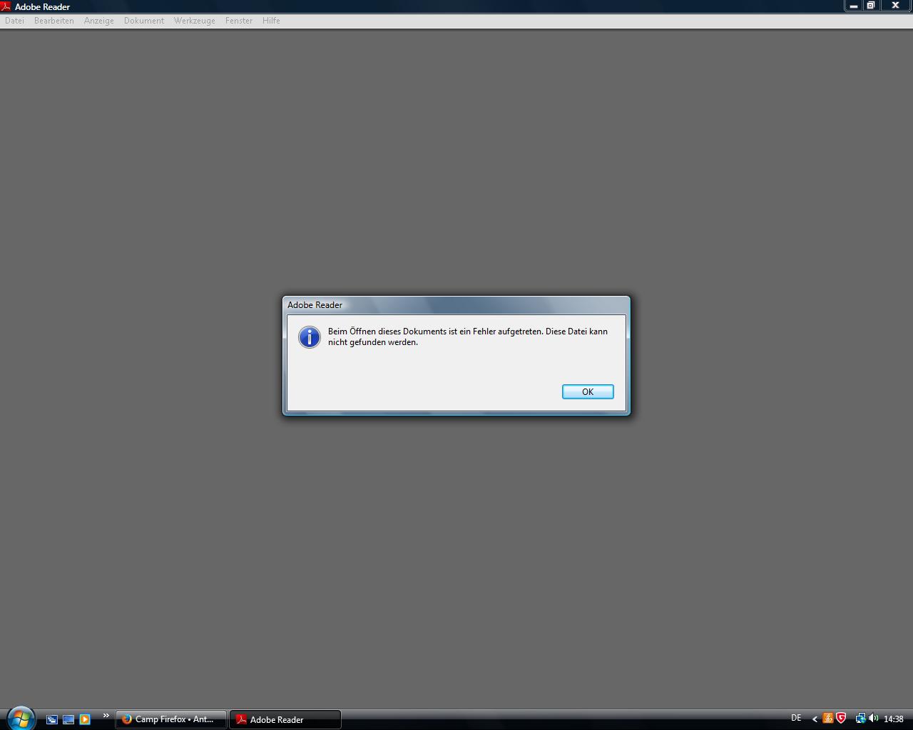Open the Java tray icon
Image resolution: width=913 pixels, height=730 pixels.
tap(828, 719)
